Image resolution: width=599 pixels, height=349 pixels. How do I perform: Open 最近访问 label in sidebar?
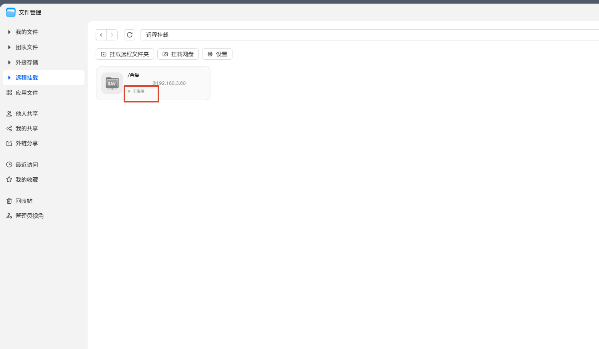[x=27, y=165]
